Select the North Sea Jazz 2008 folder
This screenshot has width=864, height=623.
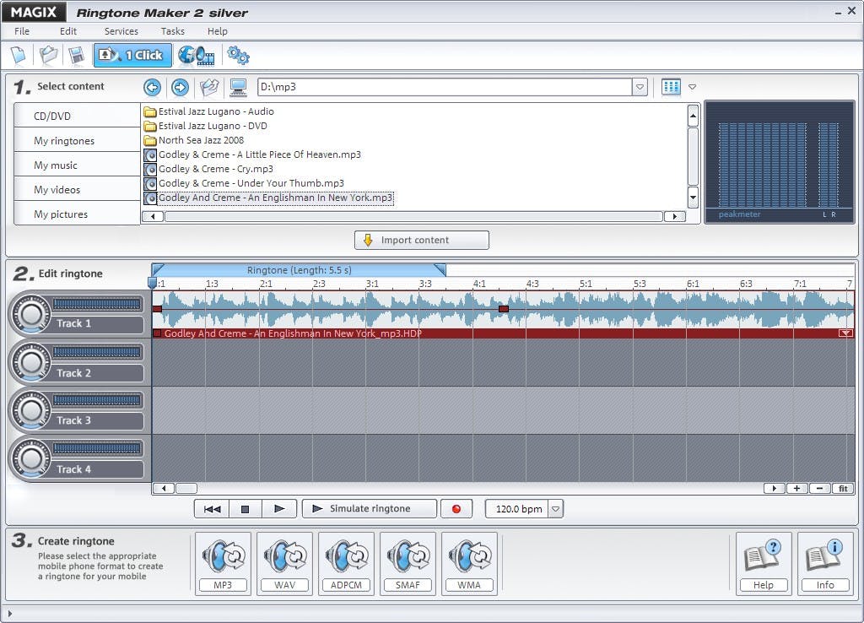[194, 140]
